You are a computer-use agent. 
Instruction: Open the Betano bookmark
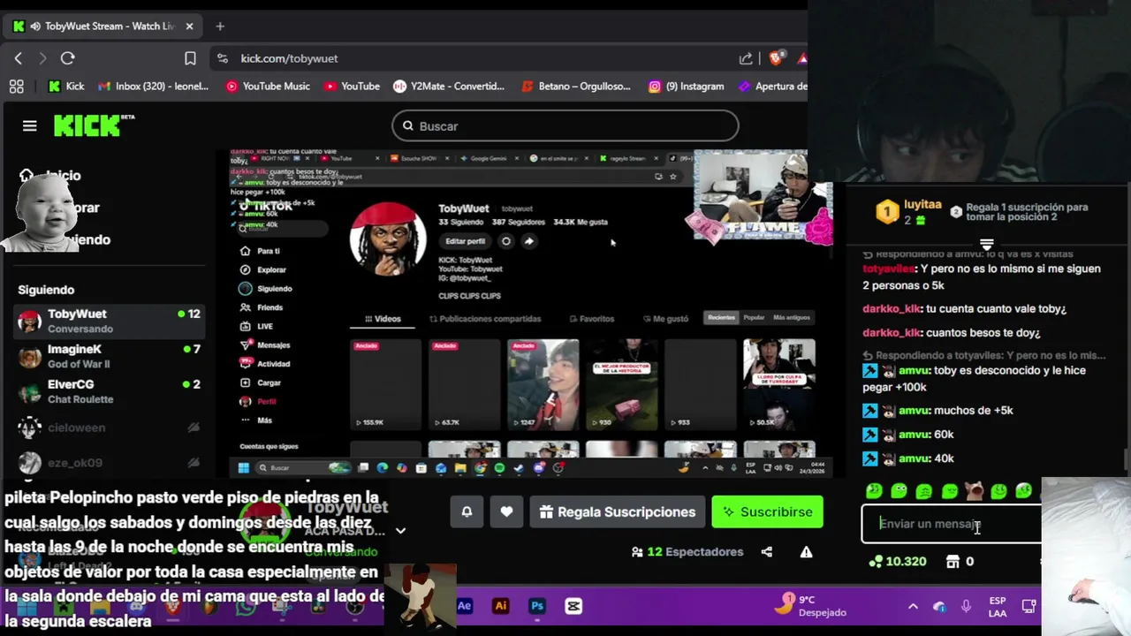pos(576,87)
